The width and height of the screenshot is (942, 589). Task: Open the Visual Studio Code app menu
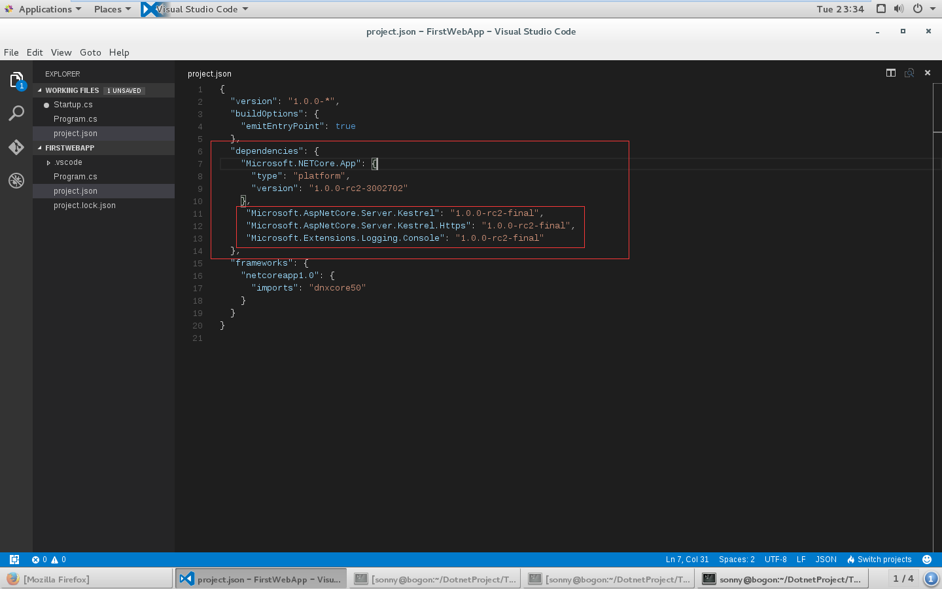tap(195, 9)
